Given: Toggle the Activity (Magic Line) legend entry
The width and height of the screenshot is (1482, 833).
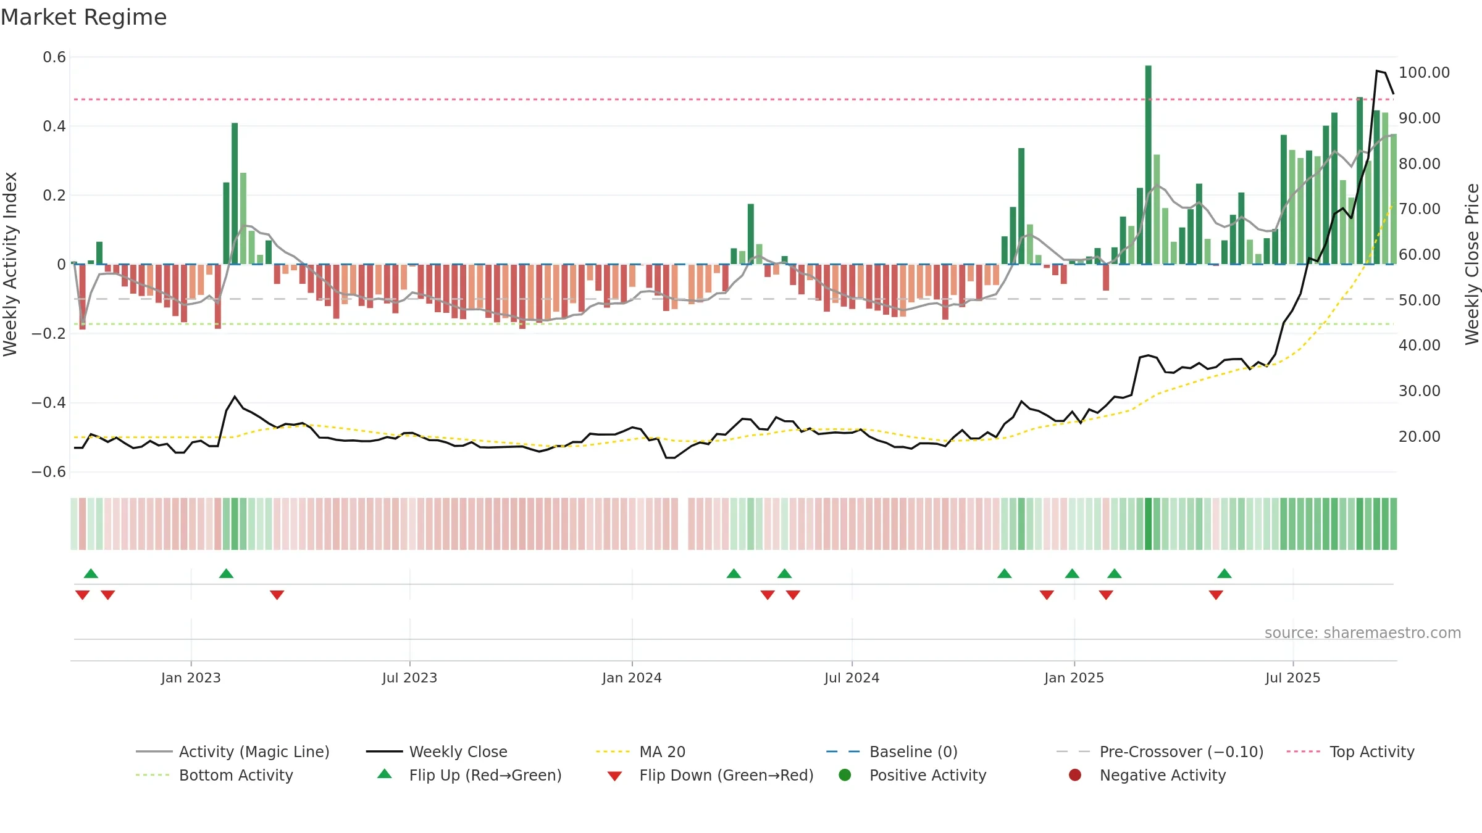Looking at the screenshot, I should [233, 752].
